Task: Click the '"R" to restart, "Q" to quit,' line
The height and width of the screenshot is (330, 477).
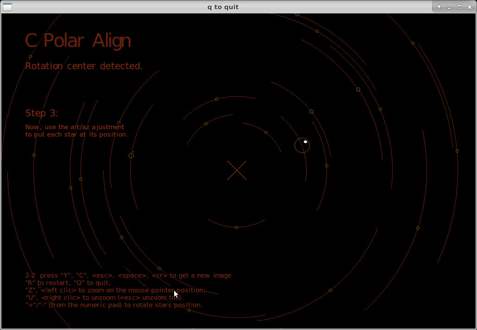Action: pos(68,283)
